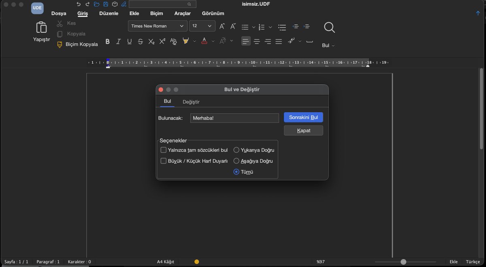The image size is (486, 267).
Task: Click the red font color swatch icon
Action: tap(204, 41)
